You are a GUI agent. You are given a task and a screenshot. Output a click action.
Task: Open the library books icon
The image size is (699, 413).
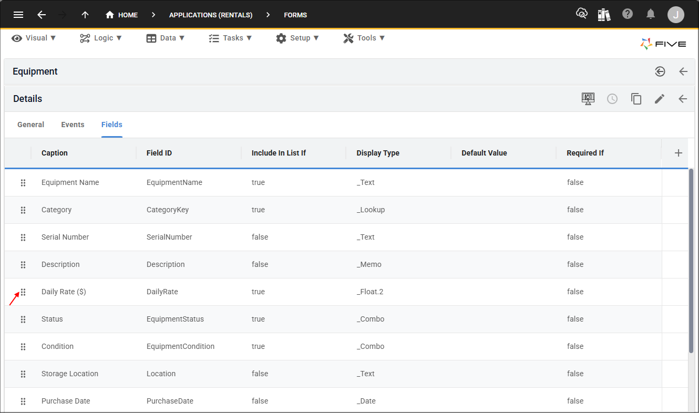tap(604, 14)
